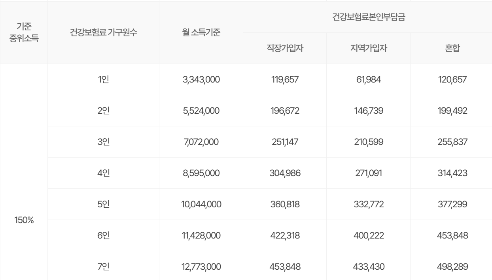
Task: Click the 146,739 지역가입자 value
Action: pyautogui.click(x=369, y=111)
